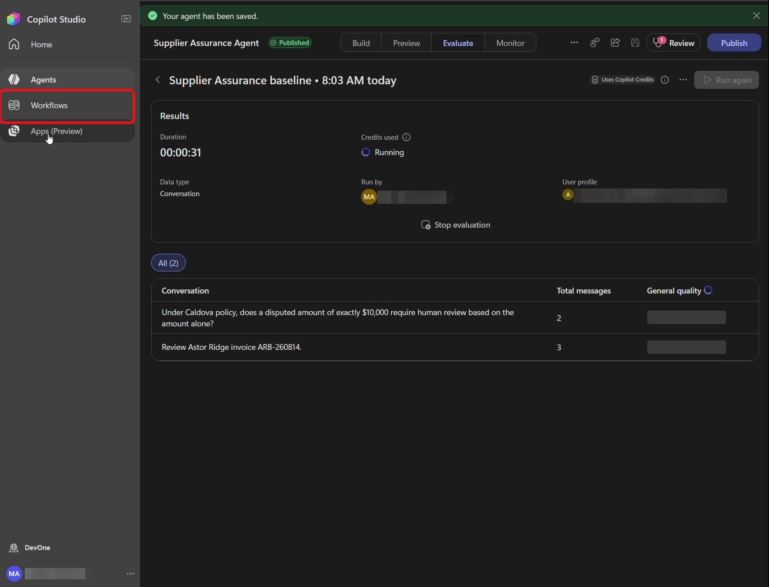Go to Home in the sidebar

68,44
